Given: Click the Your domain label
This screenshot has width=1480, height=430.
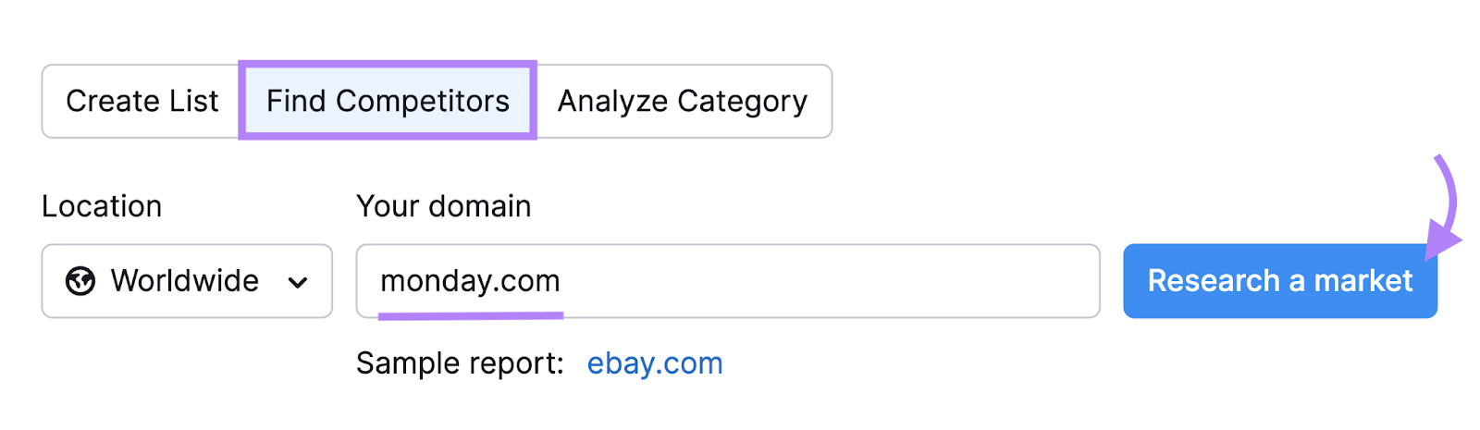Looking at the screenshot, I should (443, 206).
